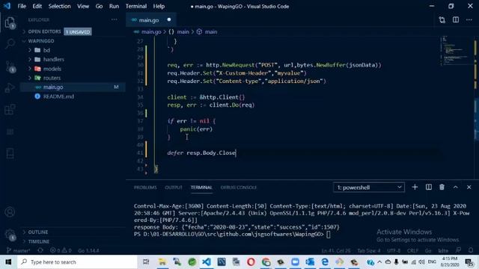The image size is (479, 269).
Task: Kill terminal with trash icon
Action: click(442, 187)
